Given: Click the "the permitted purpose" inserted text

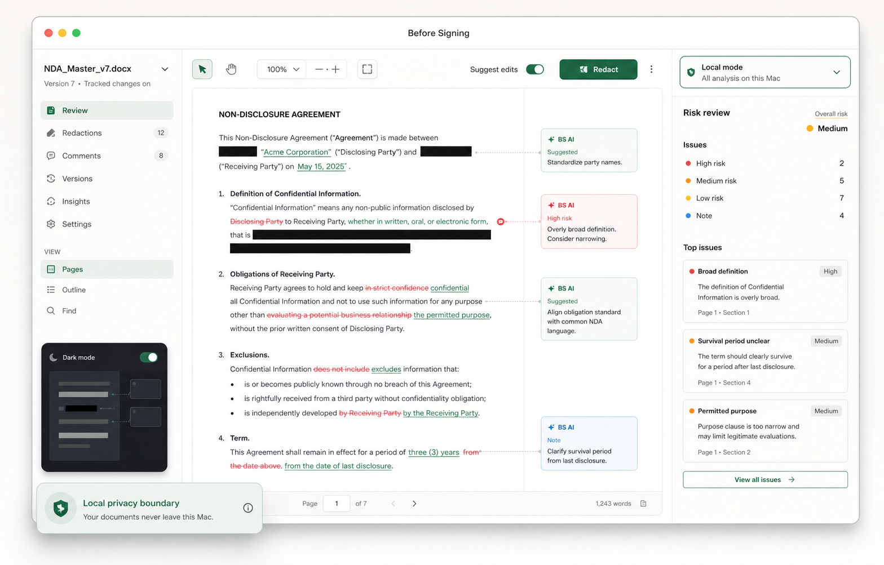Looking at the screenshot, I should 452,315.
